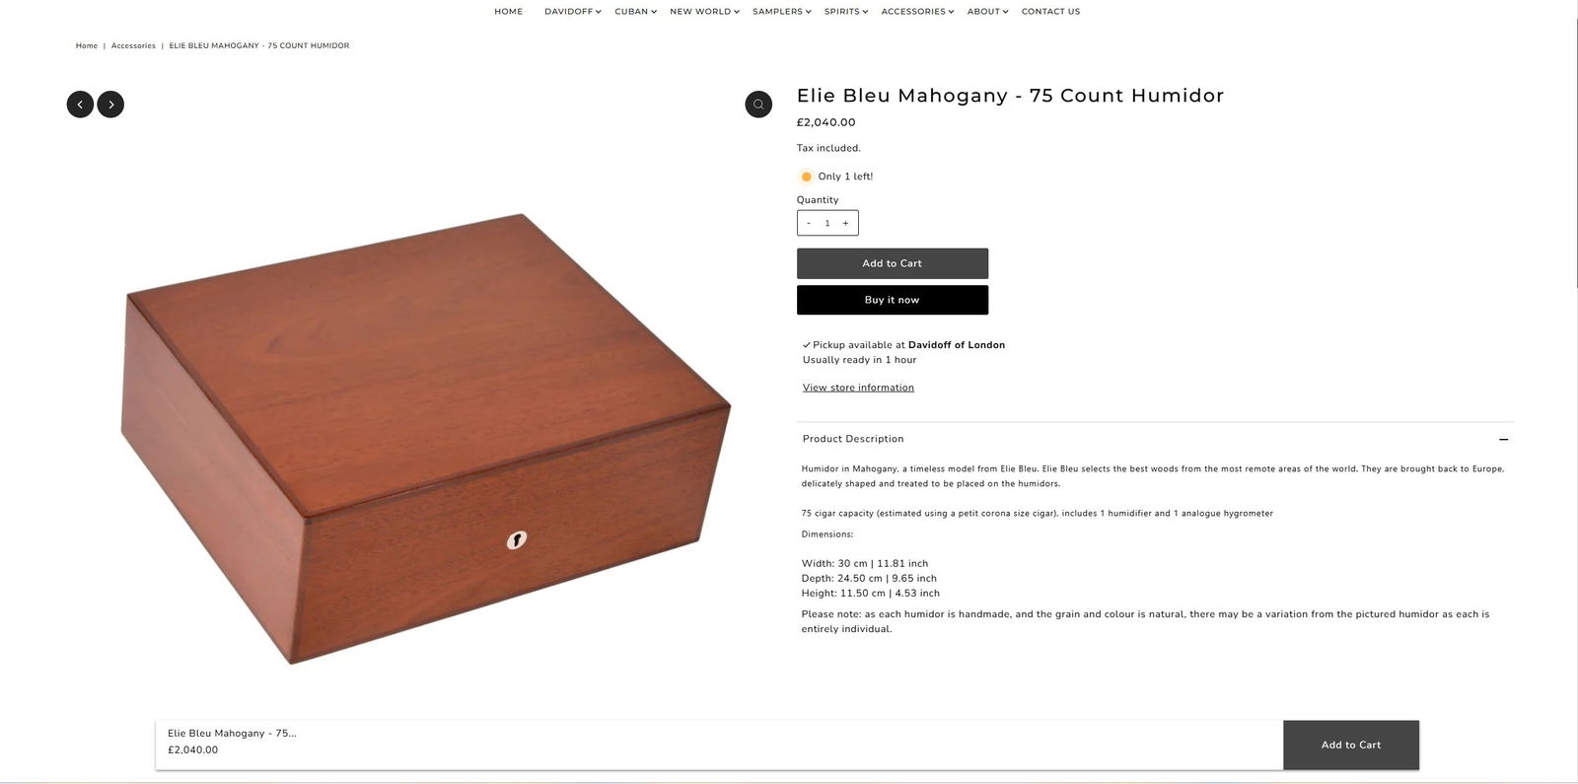Click Add to Cart in the bottom bar
Screen dimensions: 1578x784
click(x=1350, y=745)
